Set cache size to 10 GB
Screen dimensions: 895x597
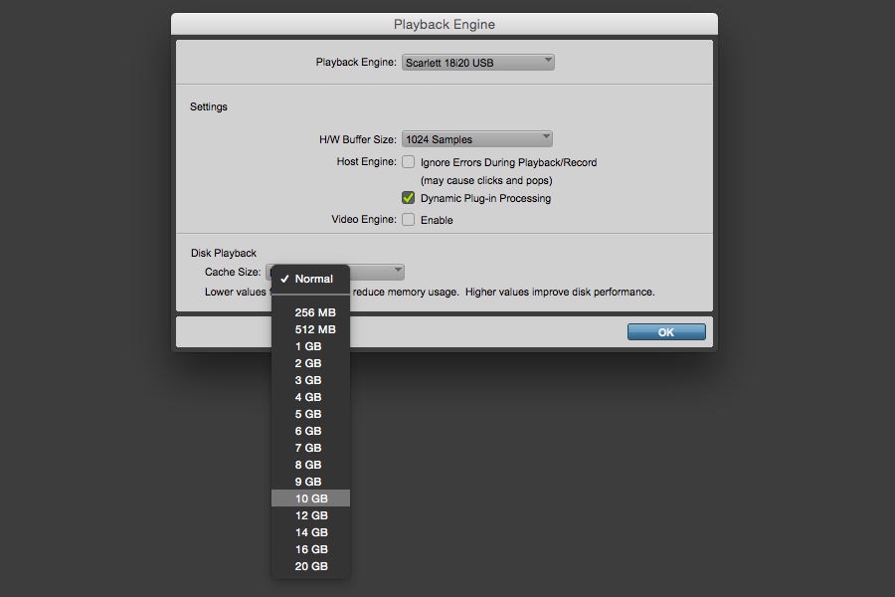(x=311, y=498)
